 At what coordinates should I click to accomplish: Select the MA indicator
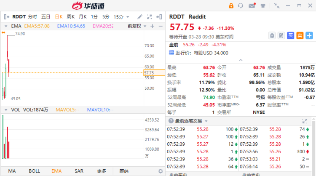coord(12,171)
